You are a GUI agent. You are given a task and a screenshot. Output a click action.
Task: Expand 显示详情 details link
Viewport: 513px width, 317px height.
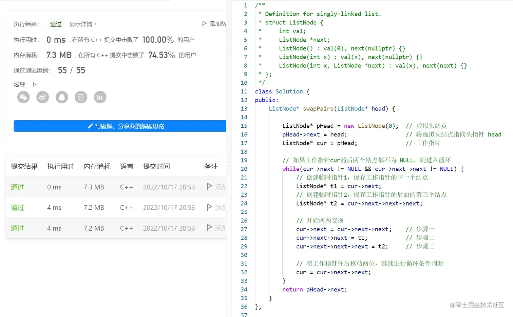[83, 24]
